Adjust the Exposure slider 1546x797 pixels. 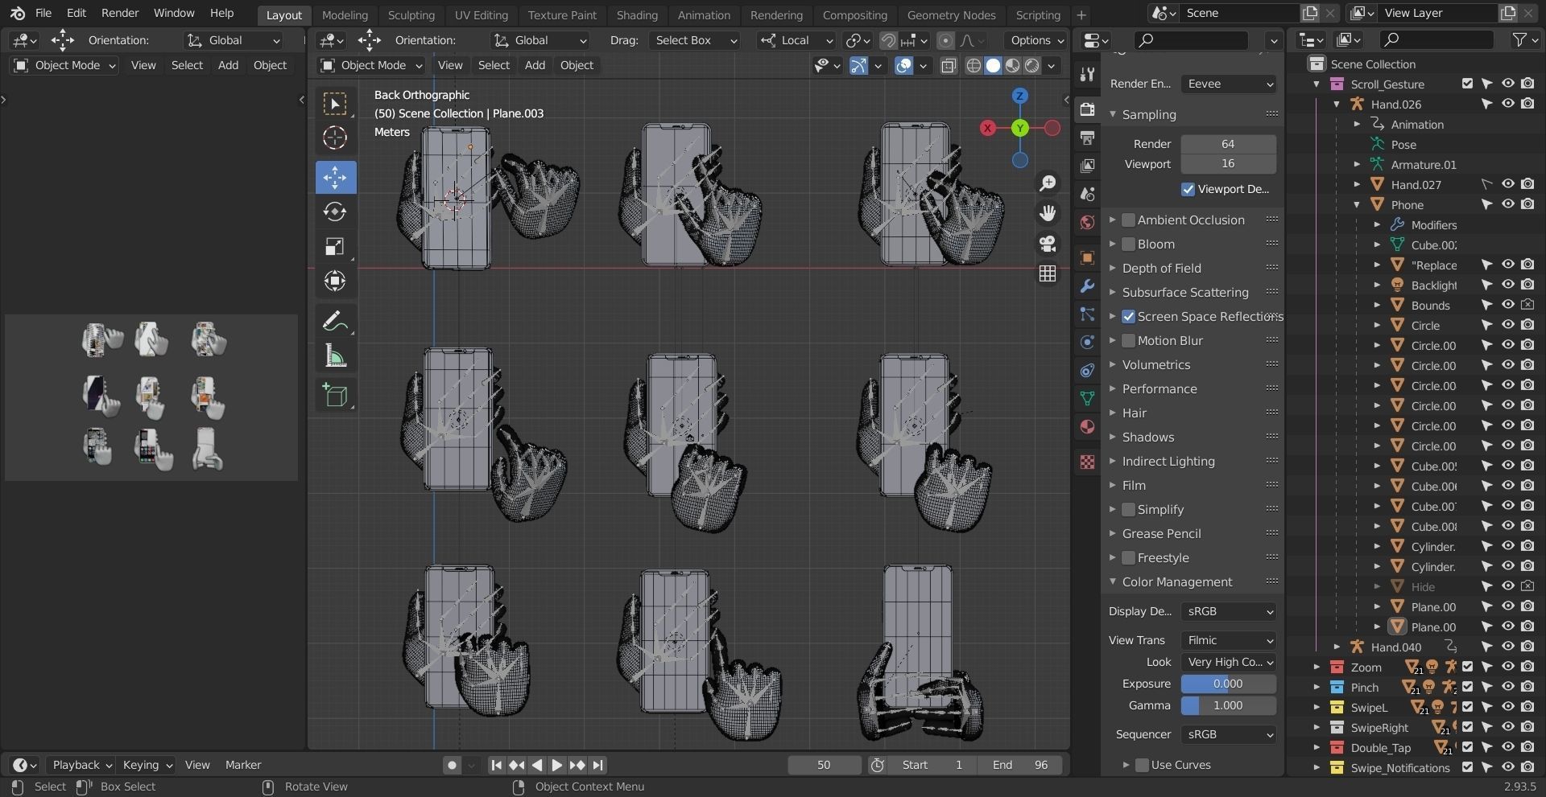(x=1229, y=684)
